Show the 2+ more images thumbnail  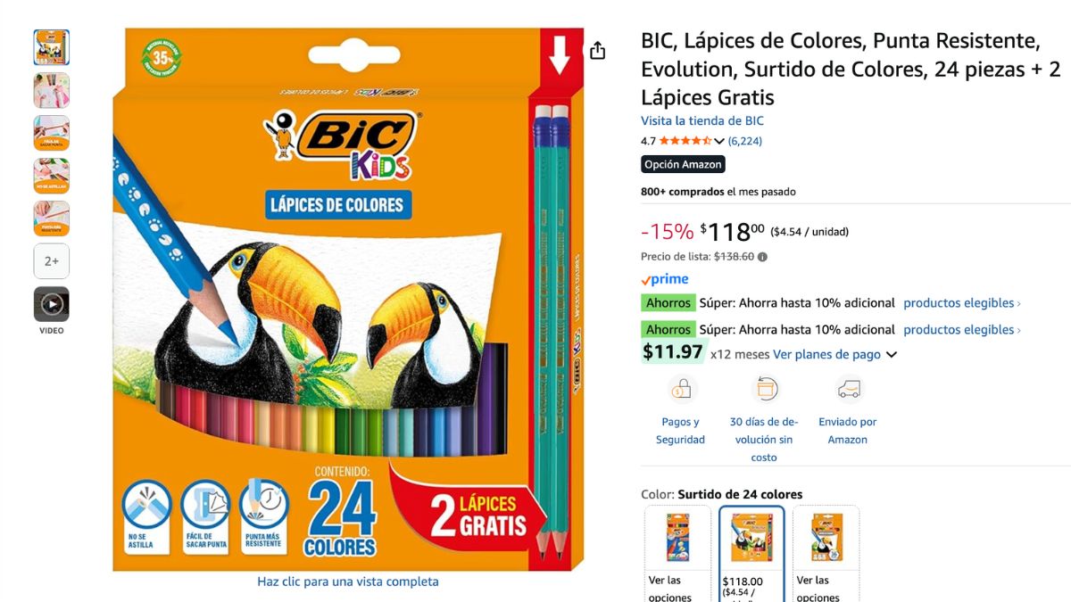(52, 261)
